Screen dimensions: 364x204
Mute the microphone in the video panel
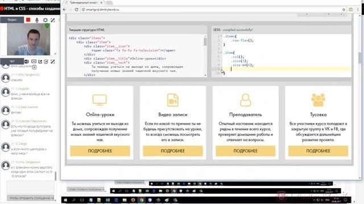point(36,20)
